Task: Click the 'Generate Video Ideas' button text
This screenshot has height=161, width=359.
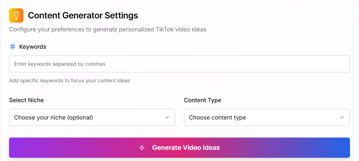Action: tap(186, 148)
